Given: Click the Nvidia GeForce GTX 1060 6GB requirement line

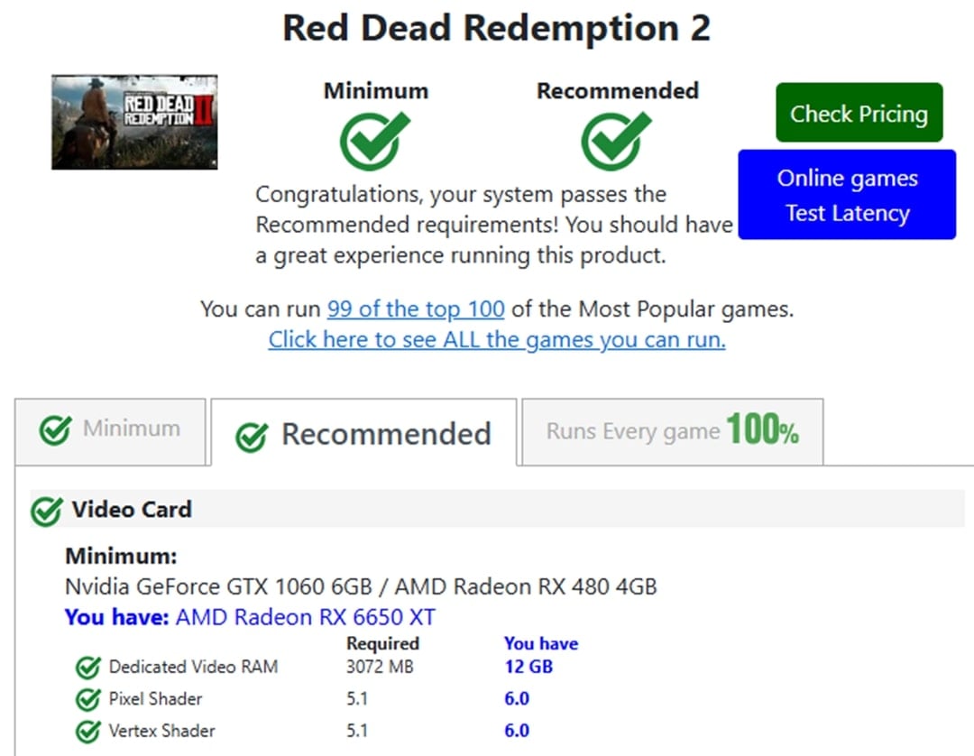Looking at the screenshot, I should click(361, 586).
